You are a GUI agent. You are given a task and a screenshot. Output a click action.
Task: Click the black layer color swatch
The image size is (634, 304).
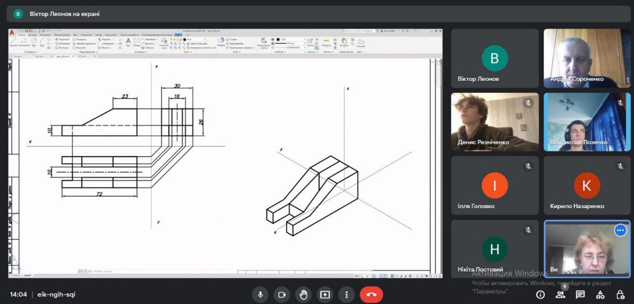[184, 39]
